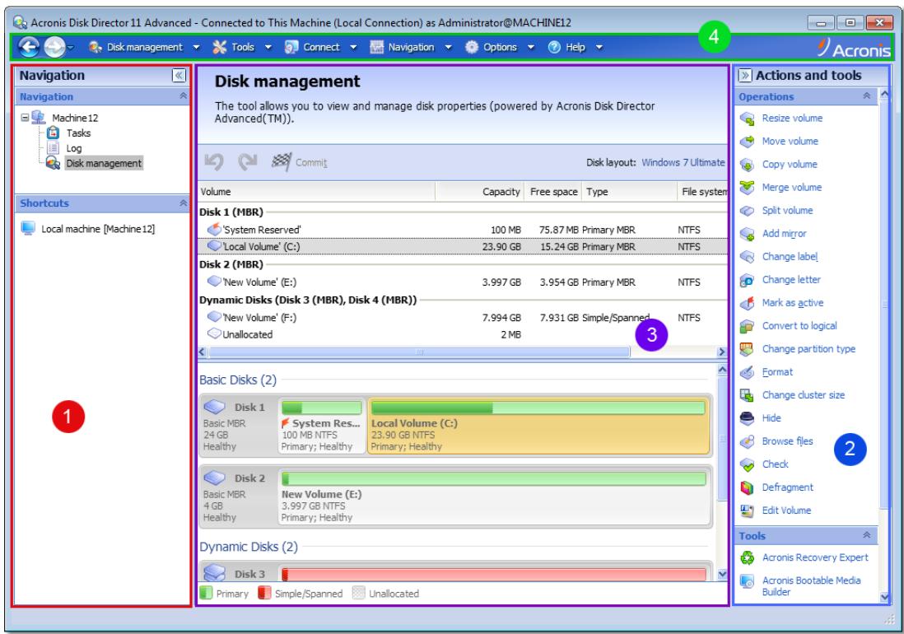
Task: Collapse the Navigation section chevron
Action: (x=184, y=96)
